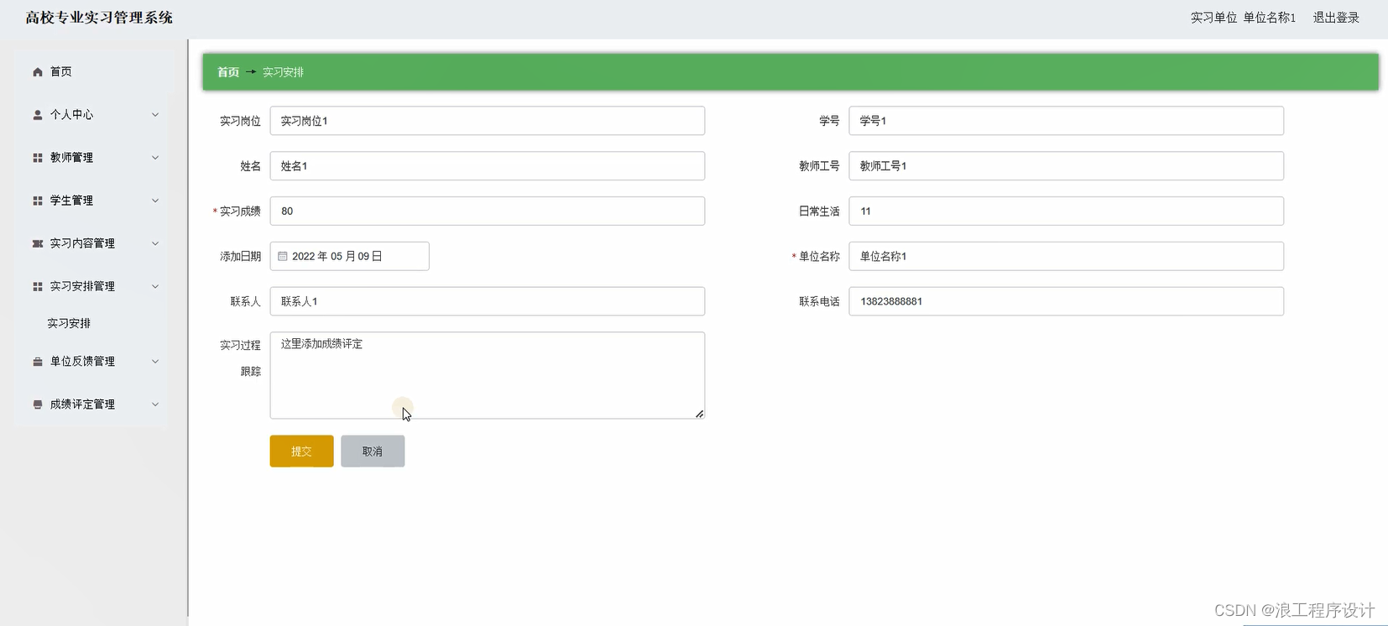Expand the 实习内容管理 chevron

point(155,243)
